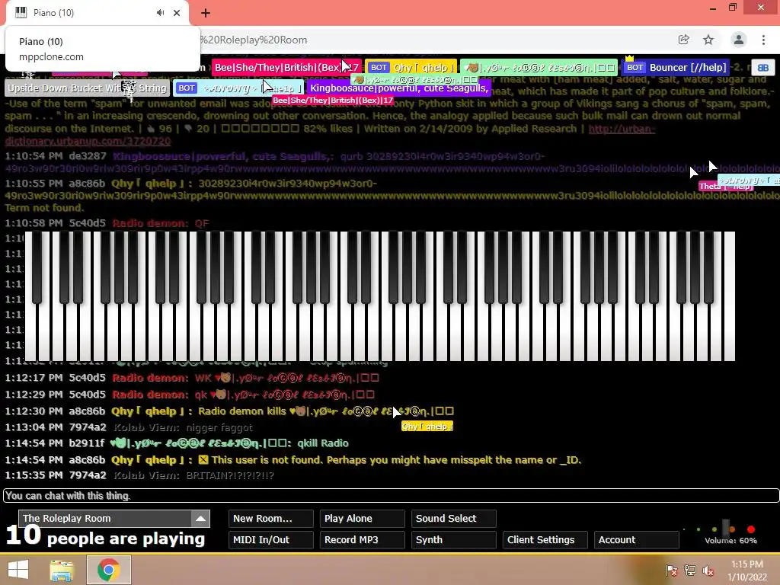Screen dimensions: 780x585
Task: Start recording with Record MP3
Action: tap(362, 540)
